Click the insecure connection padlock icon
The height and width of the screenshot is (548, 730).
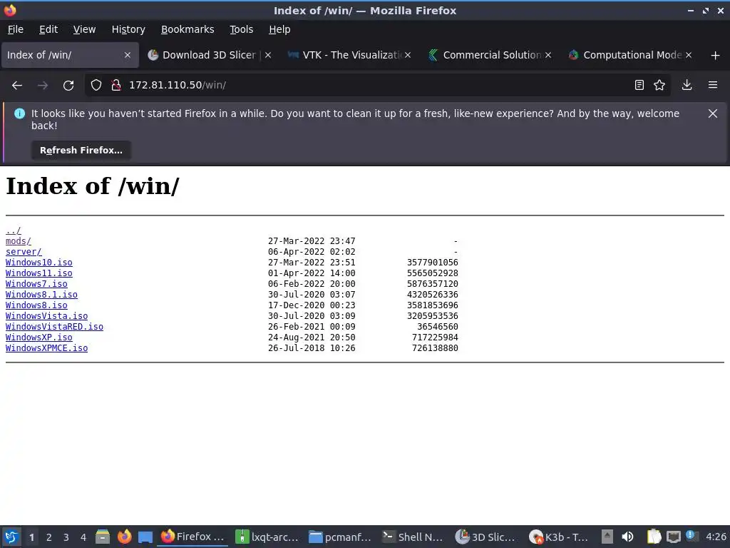(x=116, y=85)
